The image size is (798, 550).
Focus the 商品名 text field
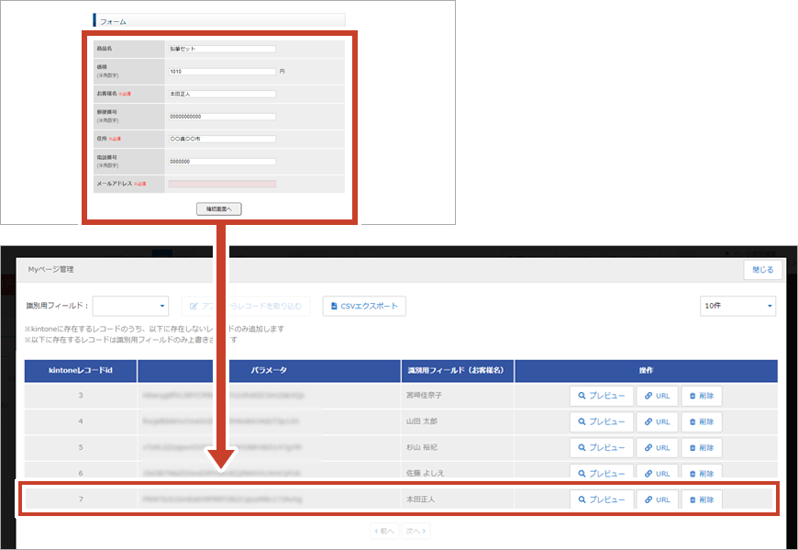click(222, 49)
